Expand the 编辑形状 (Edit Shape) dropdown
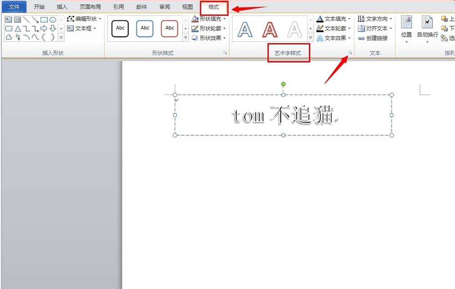 pos(84,19)
